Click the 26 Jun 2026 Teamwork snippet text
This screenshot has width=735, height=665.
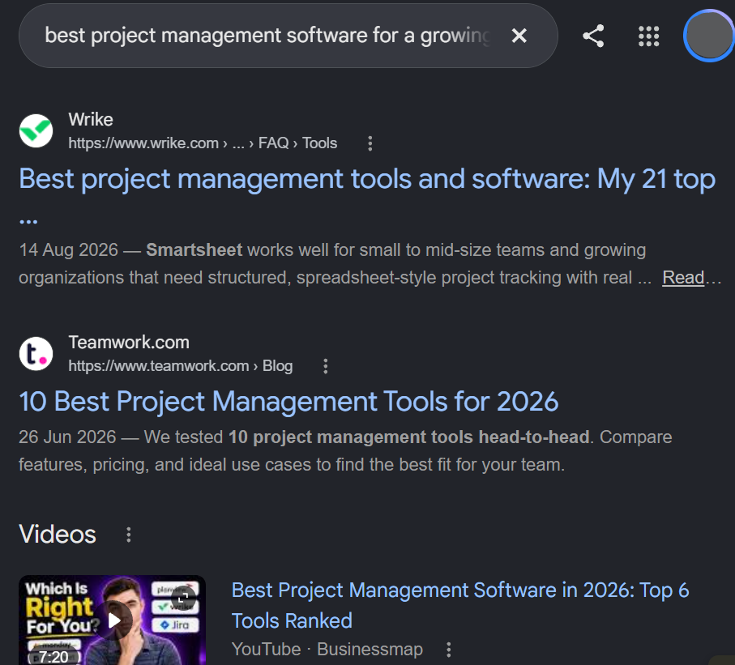point(345,451)
